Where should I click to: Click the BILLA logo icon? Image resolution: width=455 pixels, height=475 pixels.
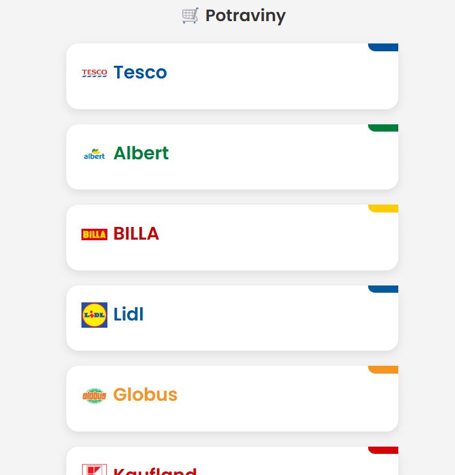[94, 234]
